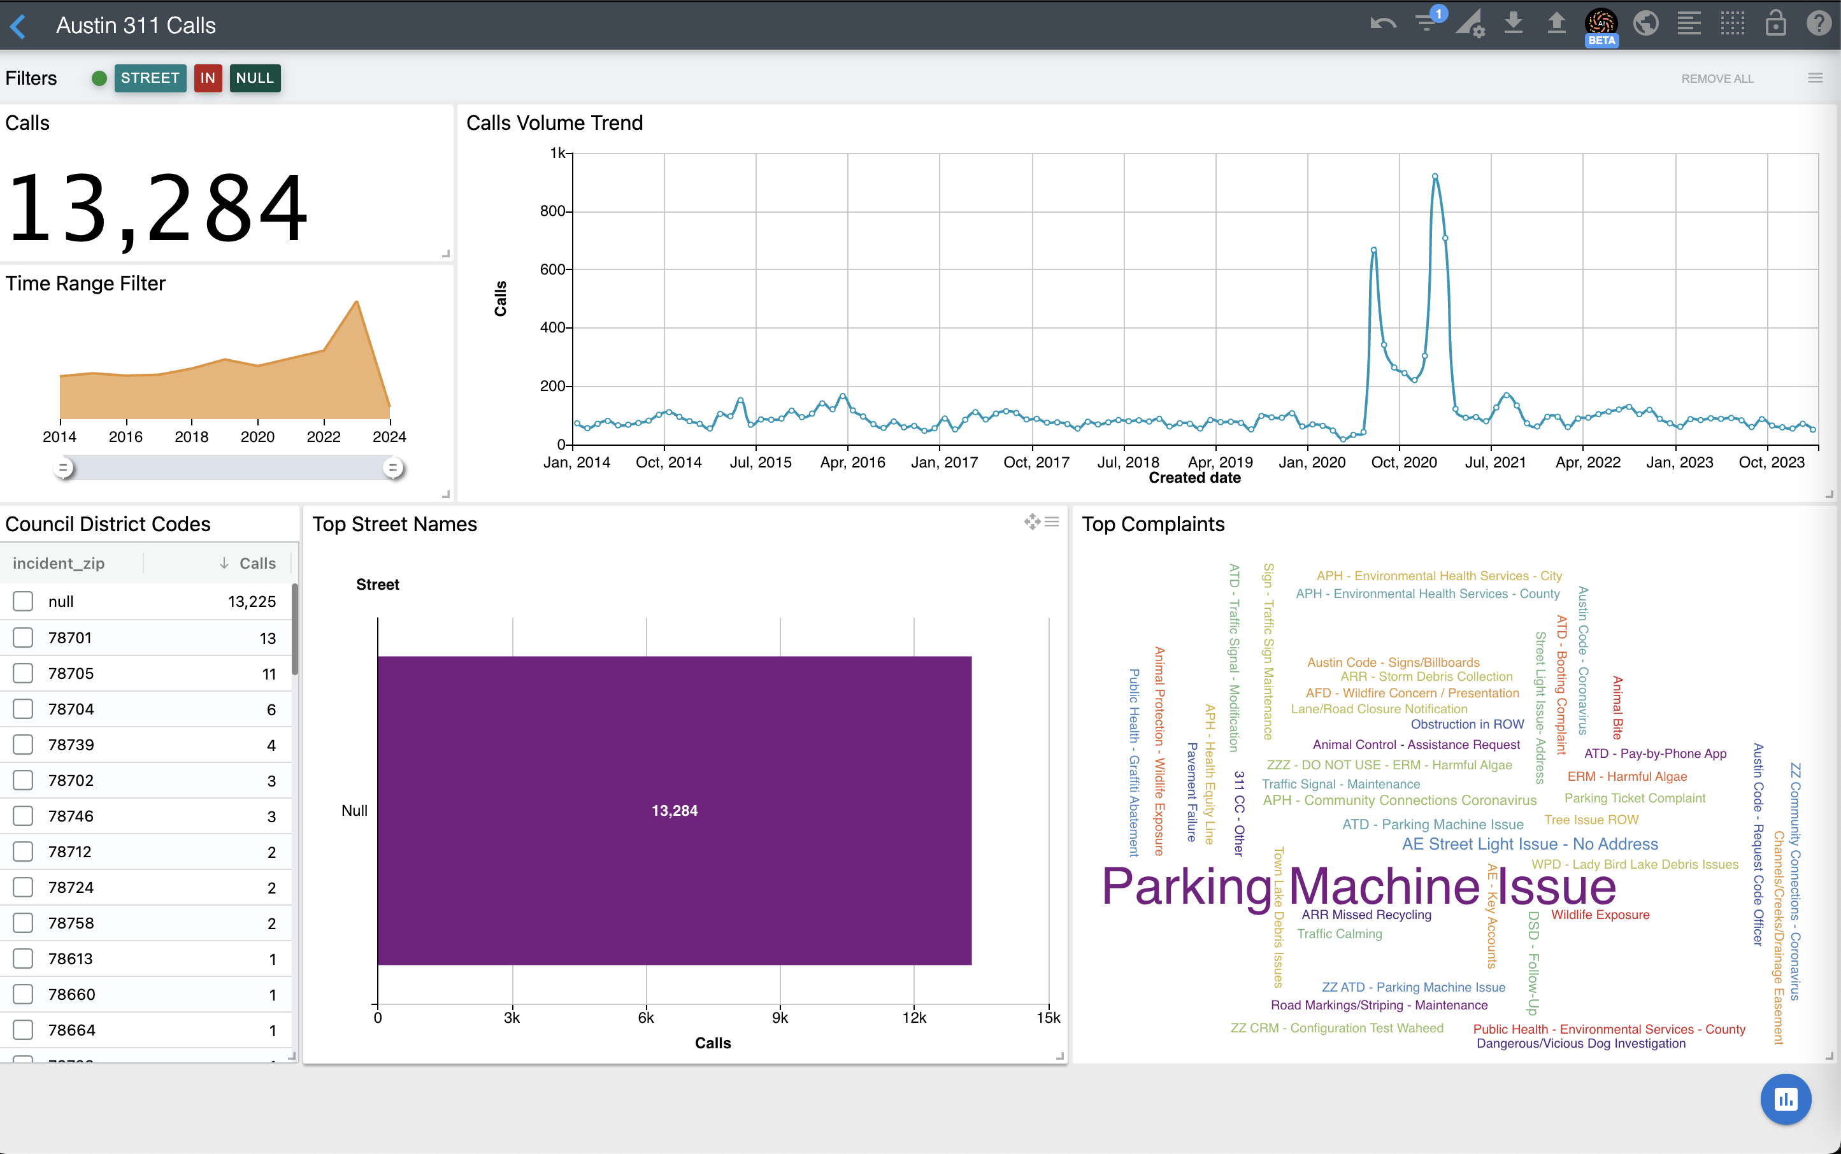Open the Top Street Names widget hamburger menu
Viewport: 1841px width, 1154px height.
[1052, 522]
